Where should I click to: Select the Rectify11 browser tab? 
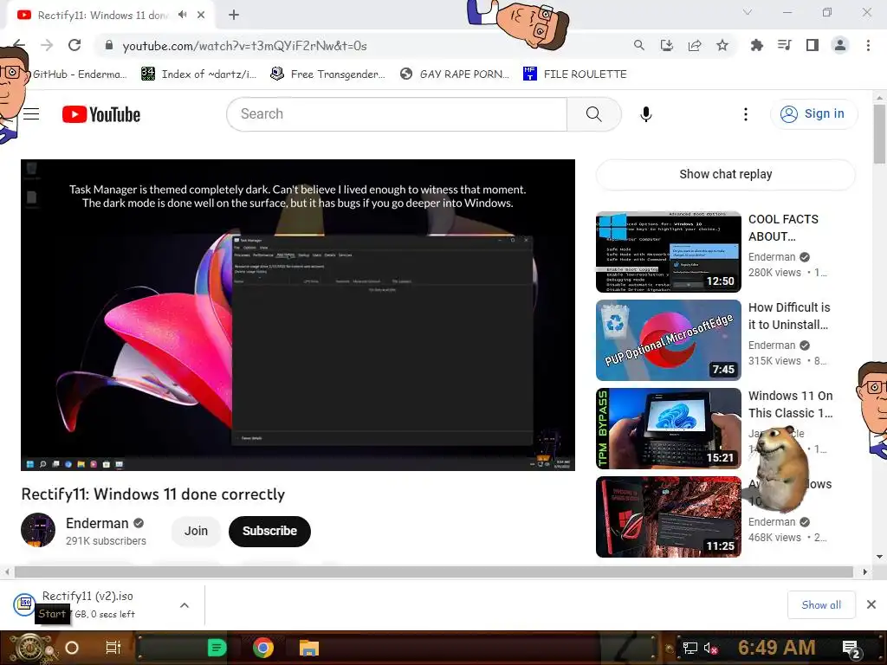[102, 16]
